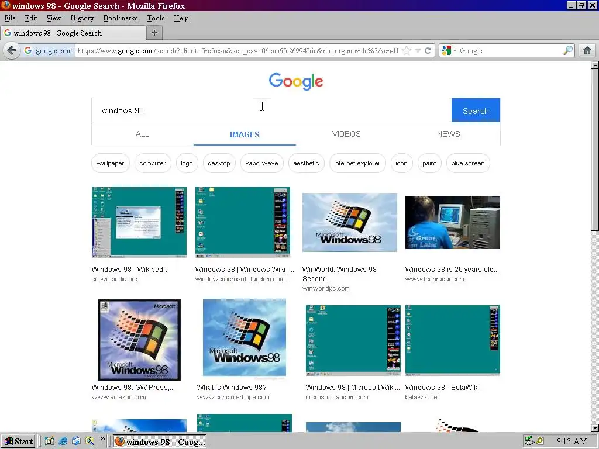Bookmark this page with the star icon
Image resolution: width=599 pixels, height=449 pixels.
pos(407,50)
